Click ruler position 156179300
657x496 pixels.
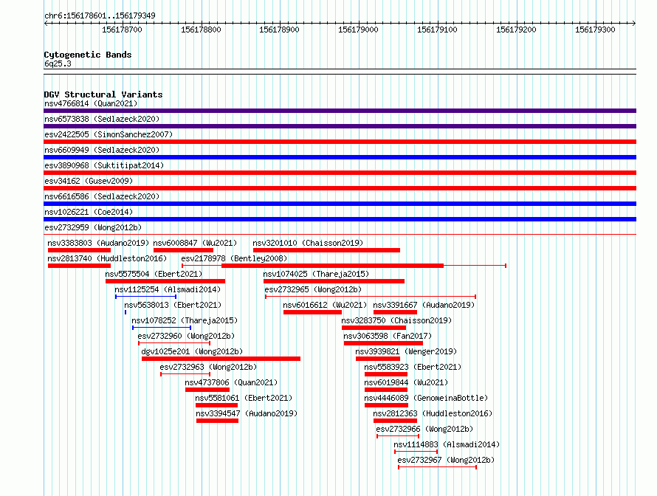pos(595,30)
